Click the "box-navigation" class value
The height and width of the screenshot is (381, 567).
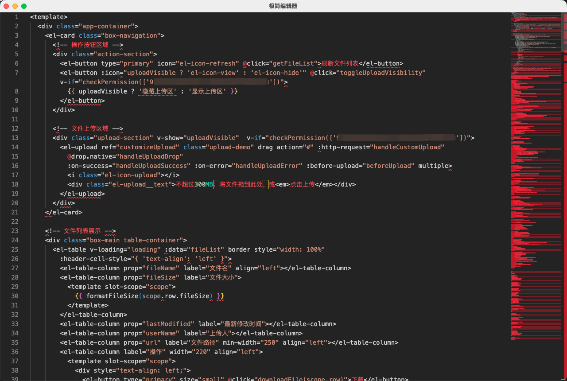click(x=131, y=35)
